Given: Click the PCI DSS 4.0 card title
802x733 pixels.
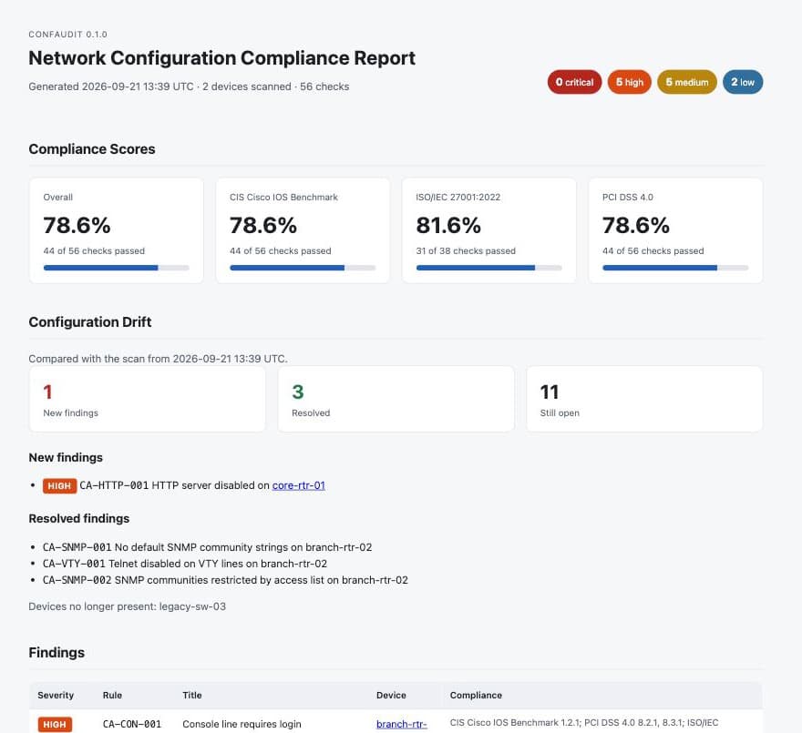Looking at the screenshot, I should pos(628,198).
